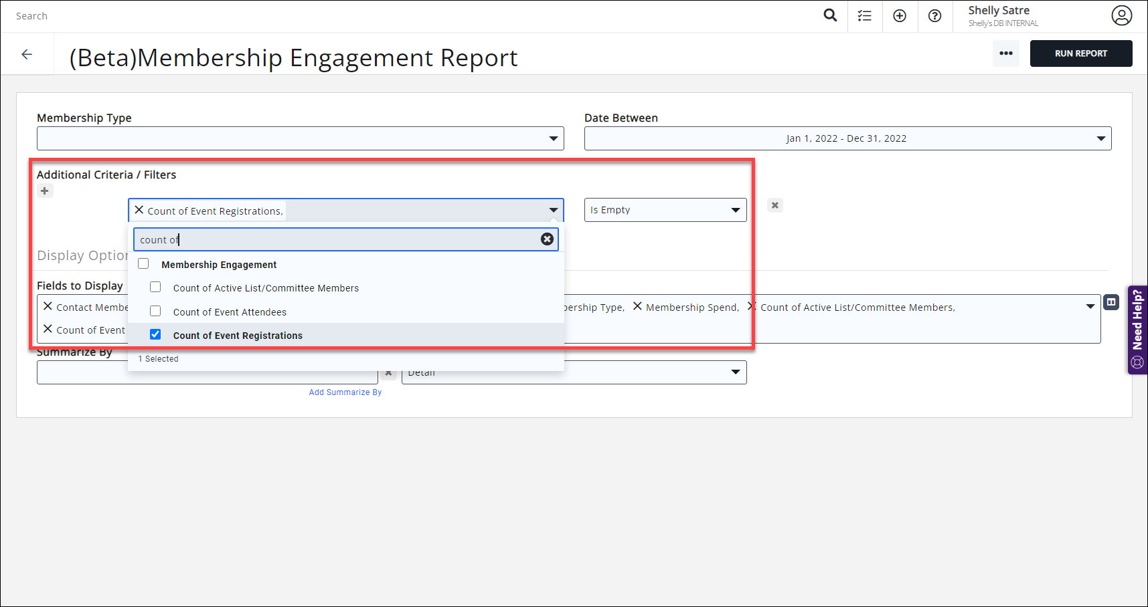
Task: Check the Membership Engagement group checkbox
Action: click(143, 264)
